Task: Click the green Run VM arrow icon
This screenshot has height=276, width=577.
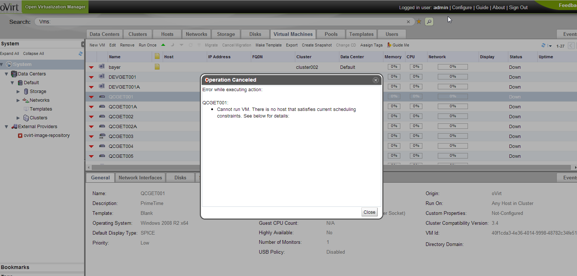Action: tap(163, 45)
